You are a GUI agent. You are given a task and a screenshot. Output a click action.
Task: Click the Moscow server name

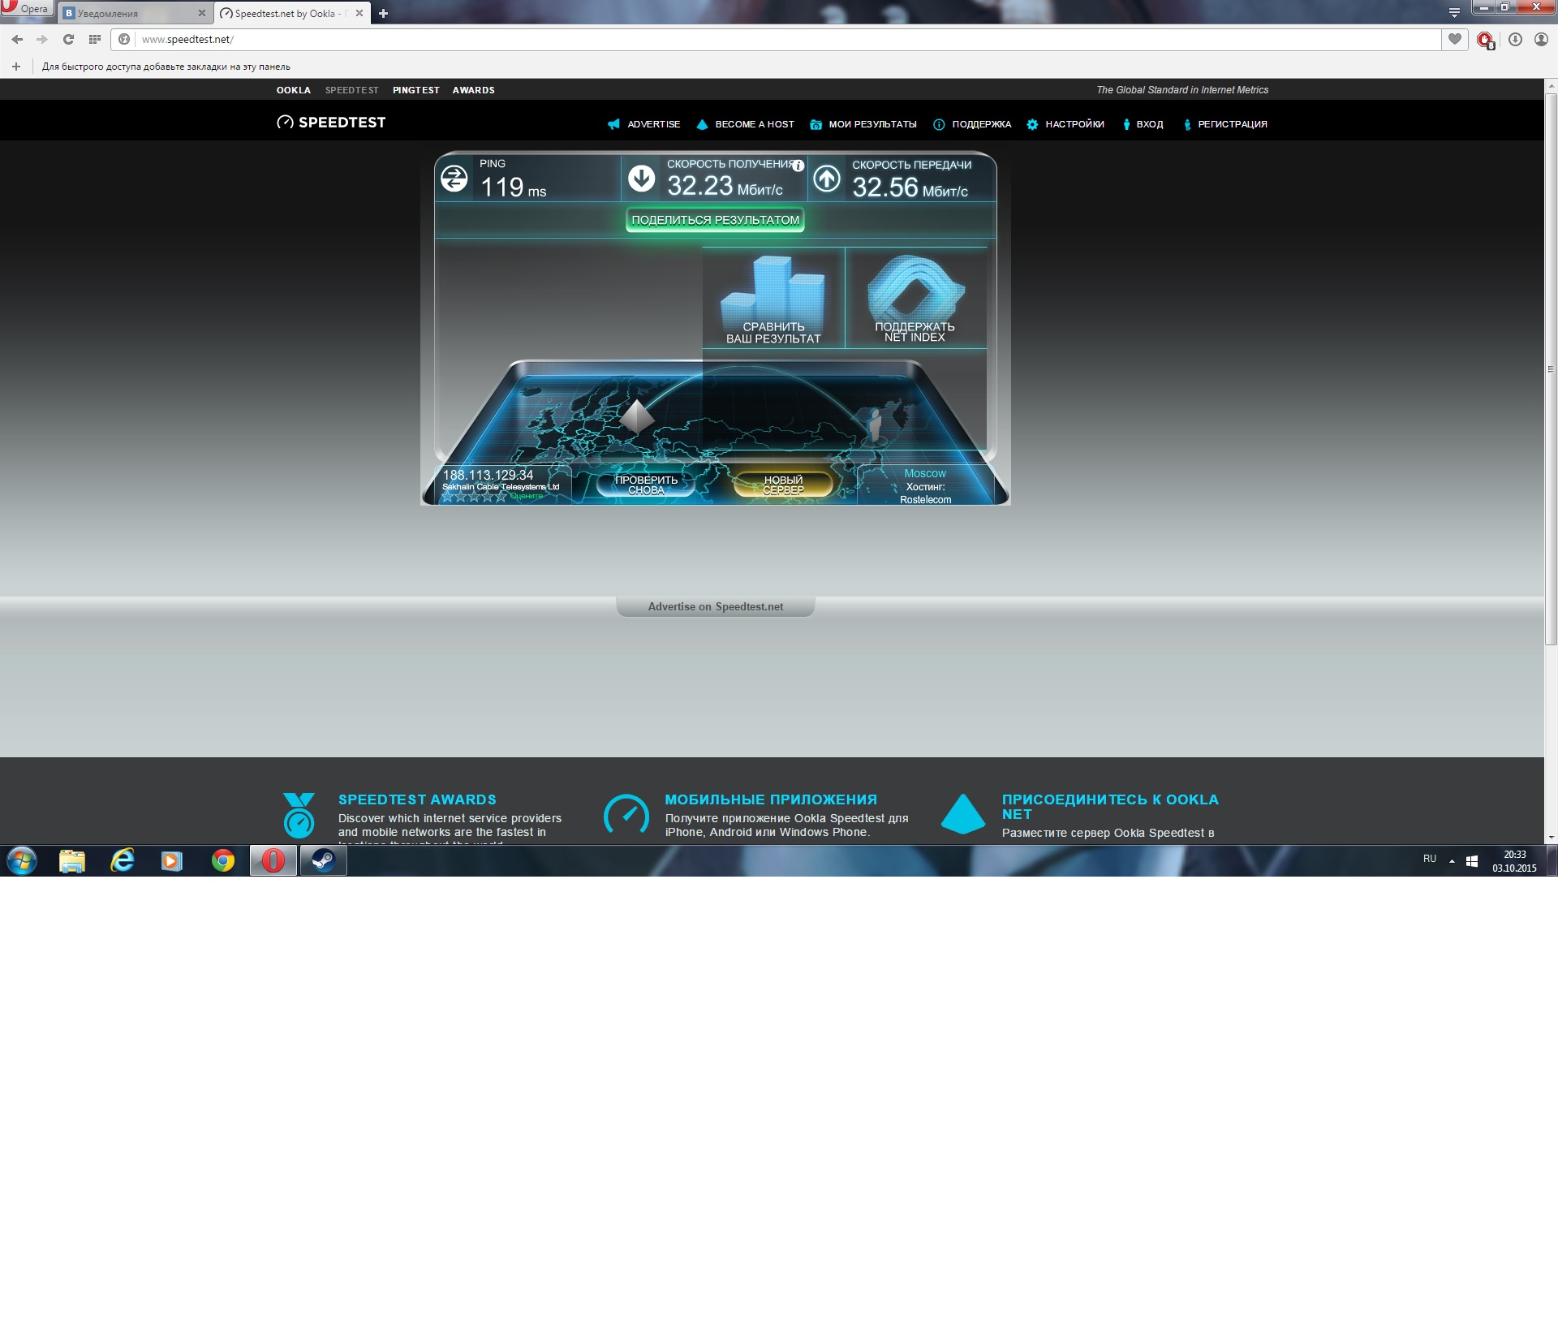[x=925, y=473]
